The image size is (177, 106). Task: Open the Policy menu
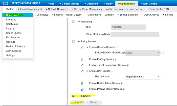click(x=108, y=4)
